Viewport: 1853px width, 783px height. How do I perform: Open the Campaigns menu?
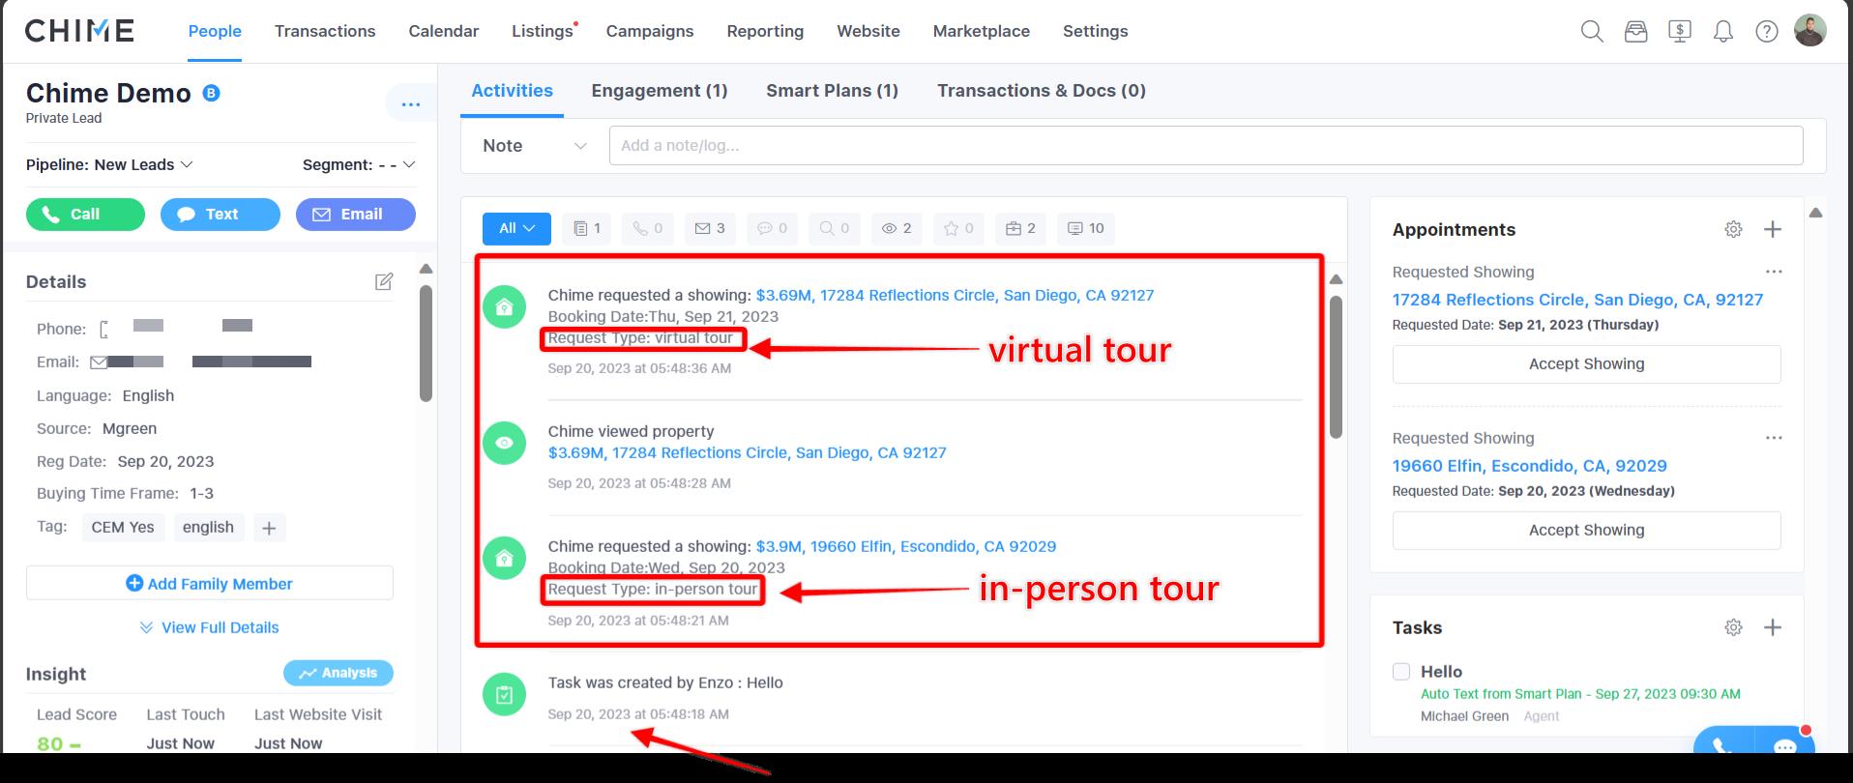[x=650, y=31]
